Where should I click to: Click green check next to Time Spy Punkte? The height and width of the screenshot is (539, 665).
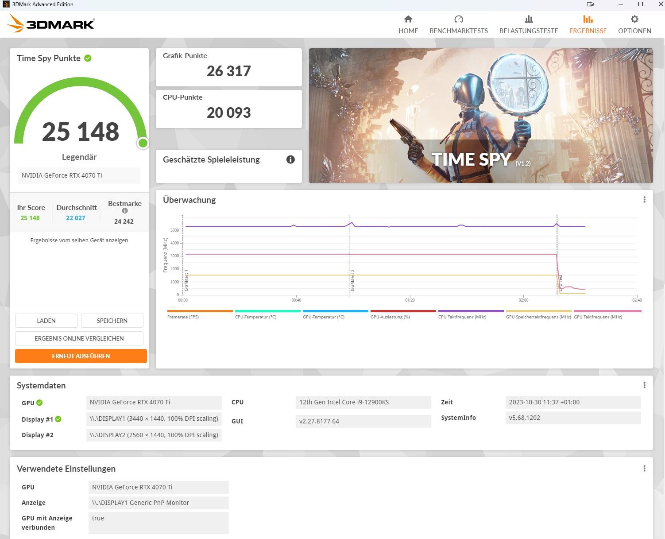pos(88,58)
